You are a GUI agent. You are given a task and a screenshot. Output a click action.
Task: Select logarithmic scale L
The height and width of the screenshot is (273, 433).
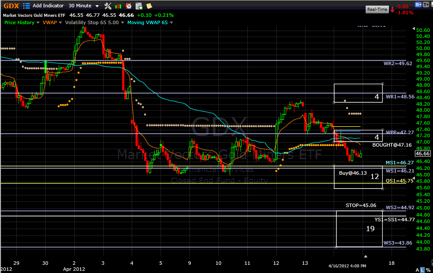tap(423, 270)
